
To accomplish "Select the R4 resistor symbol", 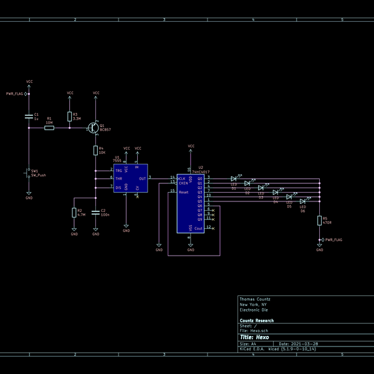I will click(95, 150).
